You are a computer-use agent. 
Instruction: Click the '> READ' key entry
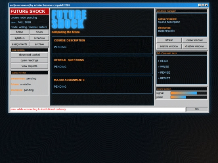click(x=163, y=61)
